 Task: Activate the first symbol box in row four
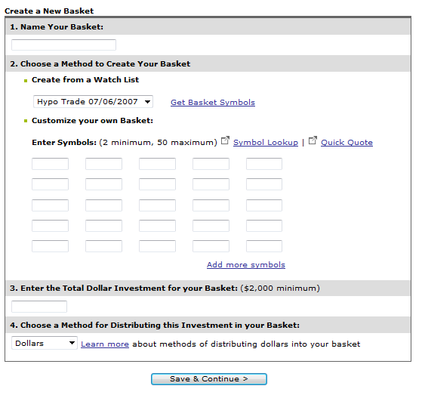tap(50, 226)
